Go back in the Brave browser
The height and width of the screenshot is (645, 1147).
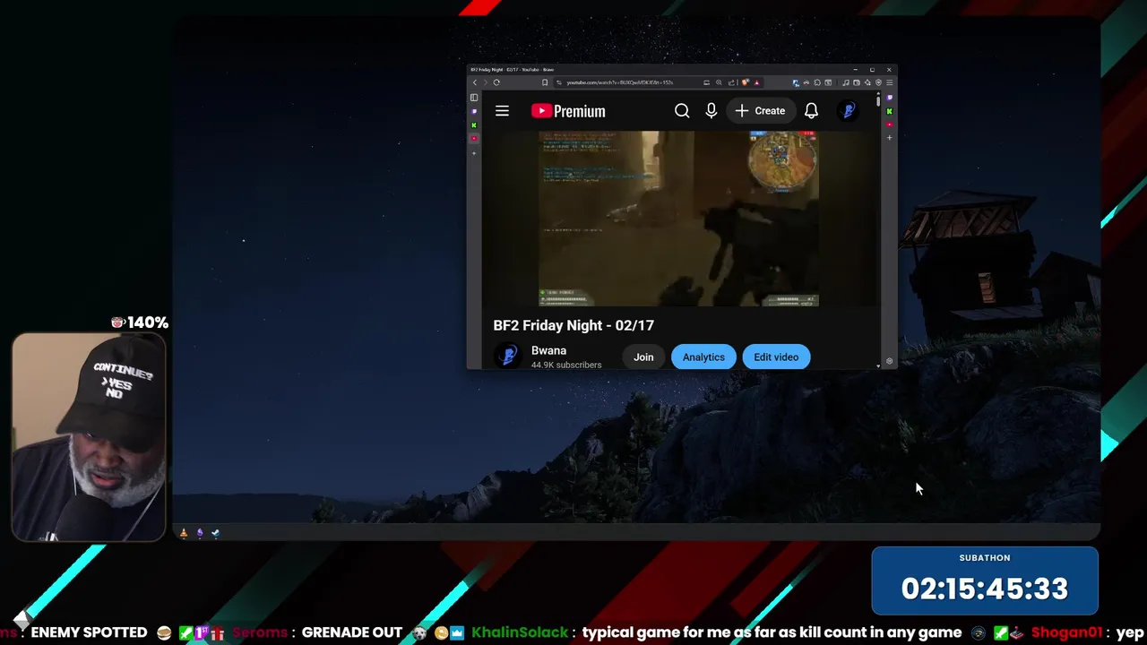pyautogui.click(x=475, y=82)
